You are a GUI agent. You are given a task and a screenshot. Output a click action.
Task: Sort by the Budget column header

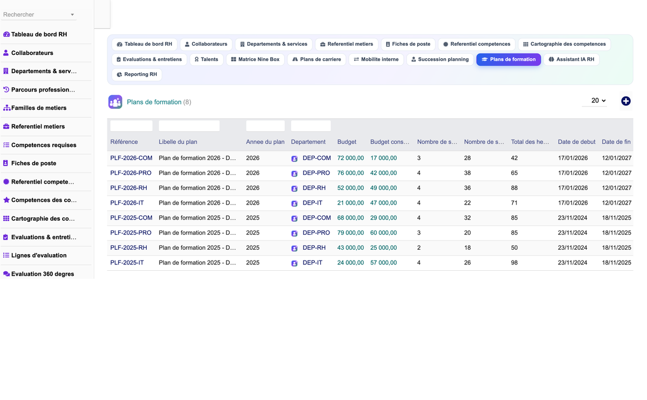pos(347,142)
